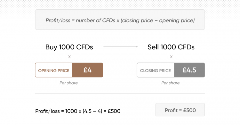This screenshot has width=240, height=126.
Task: Click the 'Profit/loss' text in the bottom calculation
Action: [47, 111]
